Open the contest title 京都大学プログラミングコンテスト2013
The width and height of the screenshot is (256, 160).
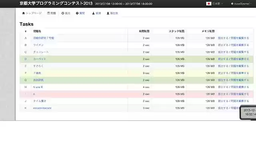coord(56,4)
